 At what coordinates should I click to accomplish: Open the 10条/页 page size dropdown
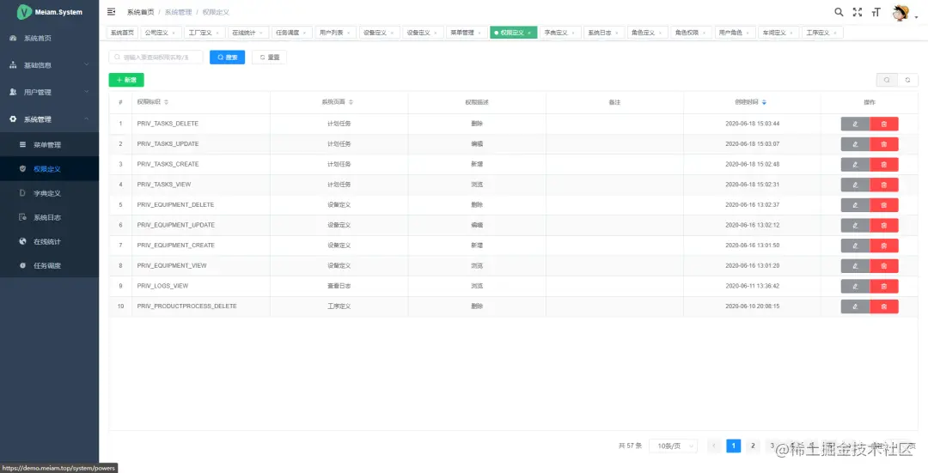click(x=674, y=446)
